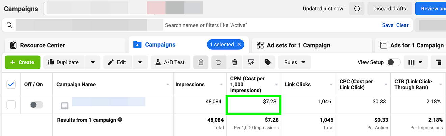The width and height of the screenshot is (446, 136).
Task: Click the Clear filter link
Action: (402, 25)
